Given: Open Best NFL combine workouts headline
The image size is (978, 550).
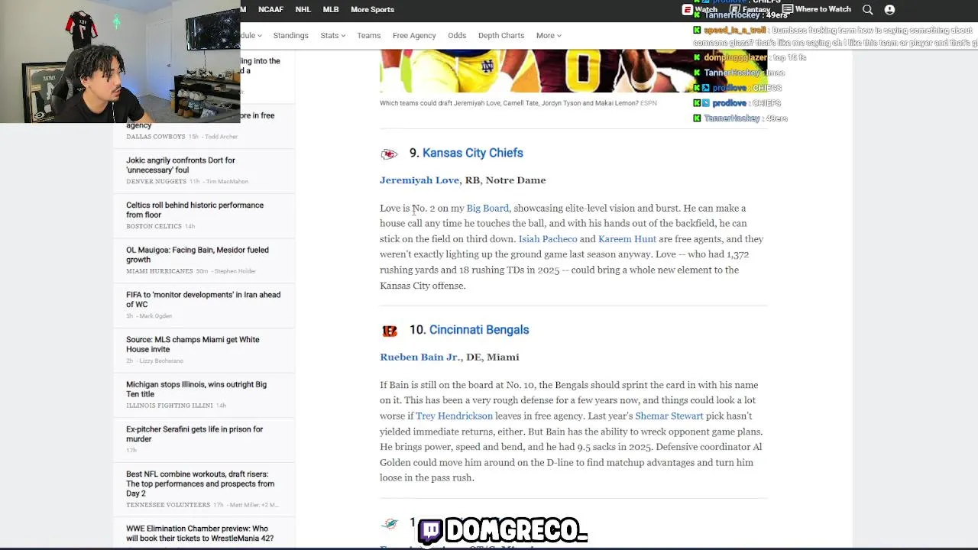Looking at the screenshot, I should pyautogui.click(x=200, y=484).
